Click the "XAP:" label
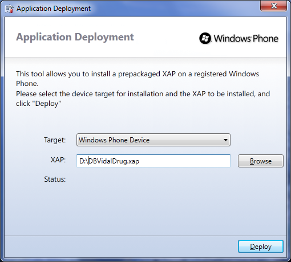Image resolution: width=291 pixels, height=262 pixels. [58, 160]
